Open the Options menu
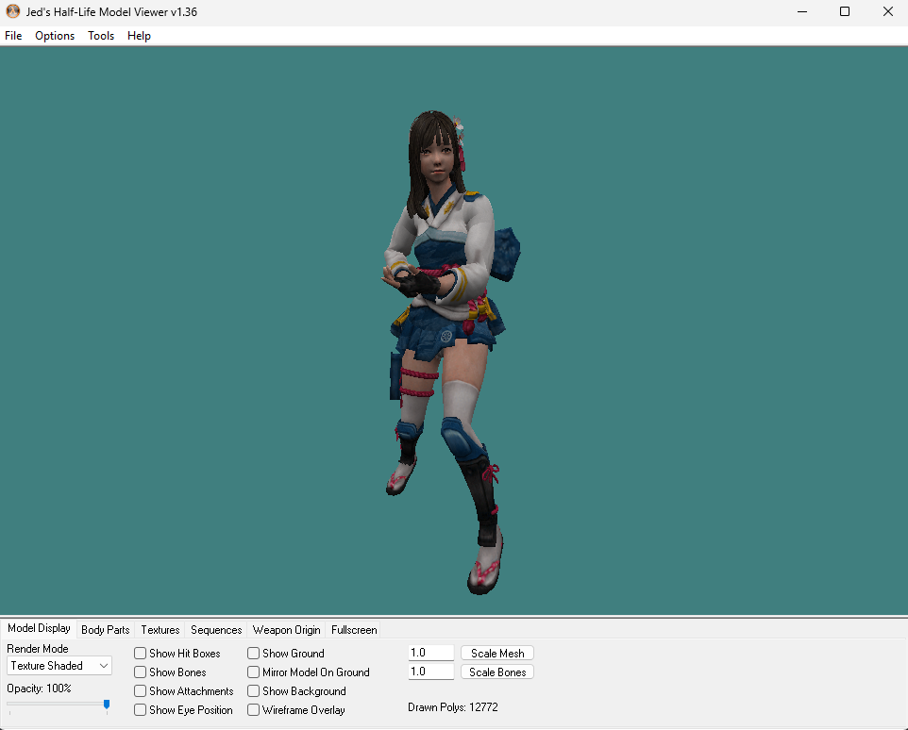Viewport: 908px width, 730px height. [x=55, y=36]
